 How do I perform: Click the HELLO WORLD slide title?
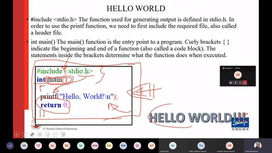coord(136,8)
